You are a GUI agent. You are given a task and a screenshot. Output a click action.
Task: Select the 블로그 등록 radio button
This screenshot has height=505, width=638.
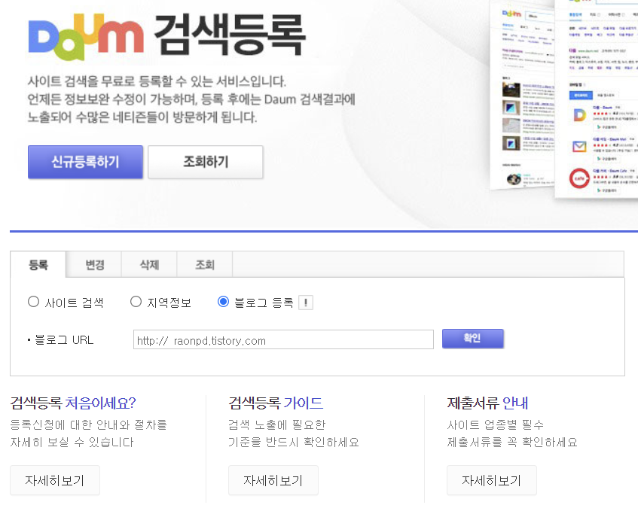tap(223, 302)
